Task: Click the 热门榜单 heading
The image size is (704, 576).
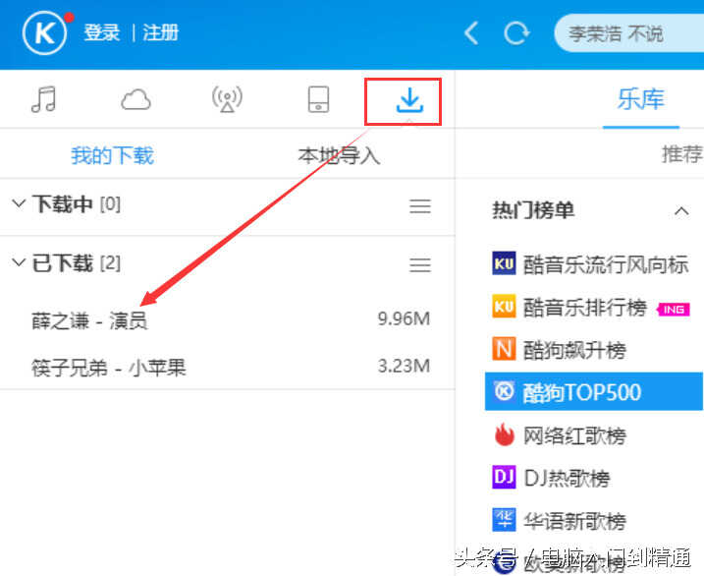Action: (x=533, y=209)
